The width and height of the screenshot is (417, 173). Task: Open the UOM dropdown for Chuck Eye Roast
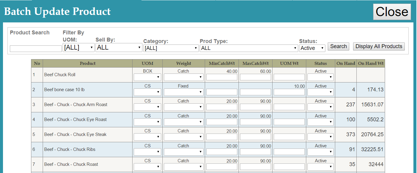point(147,122)
